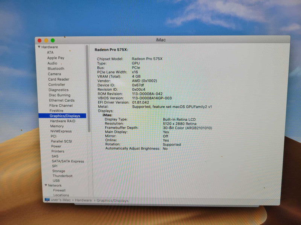Viewport: 301px width, 225px height.
Task: Click Device ID value "0x67df"
Action: (x=138, y=85)
